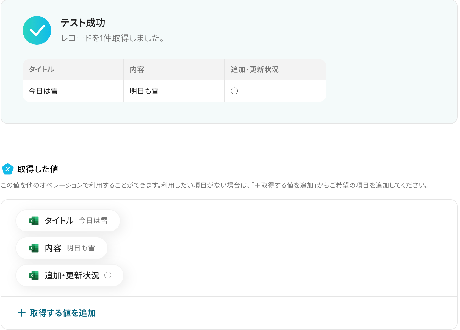460x330 pixels.
Task: Select the タイトル value chip
Action: pos(68,221)
